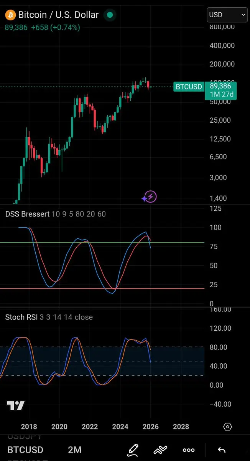The height and width of the screenshot is (461, 250).
Task: Tap the TradingView logo
Action: [x=16, y=406]
